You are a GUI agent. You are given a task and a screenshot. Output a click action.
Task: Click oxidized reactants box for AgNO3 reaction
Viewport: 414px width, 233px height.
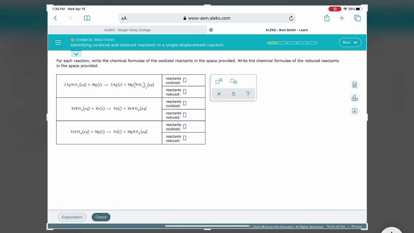185,80
